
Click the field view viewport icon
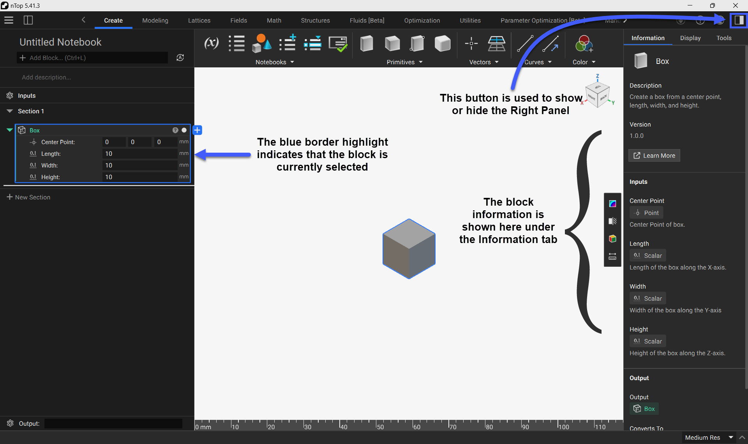coord(612,203)
